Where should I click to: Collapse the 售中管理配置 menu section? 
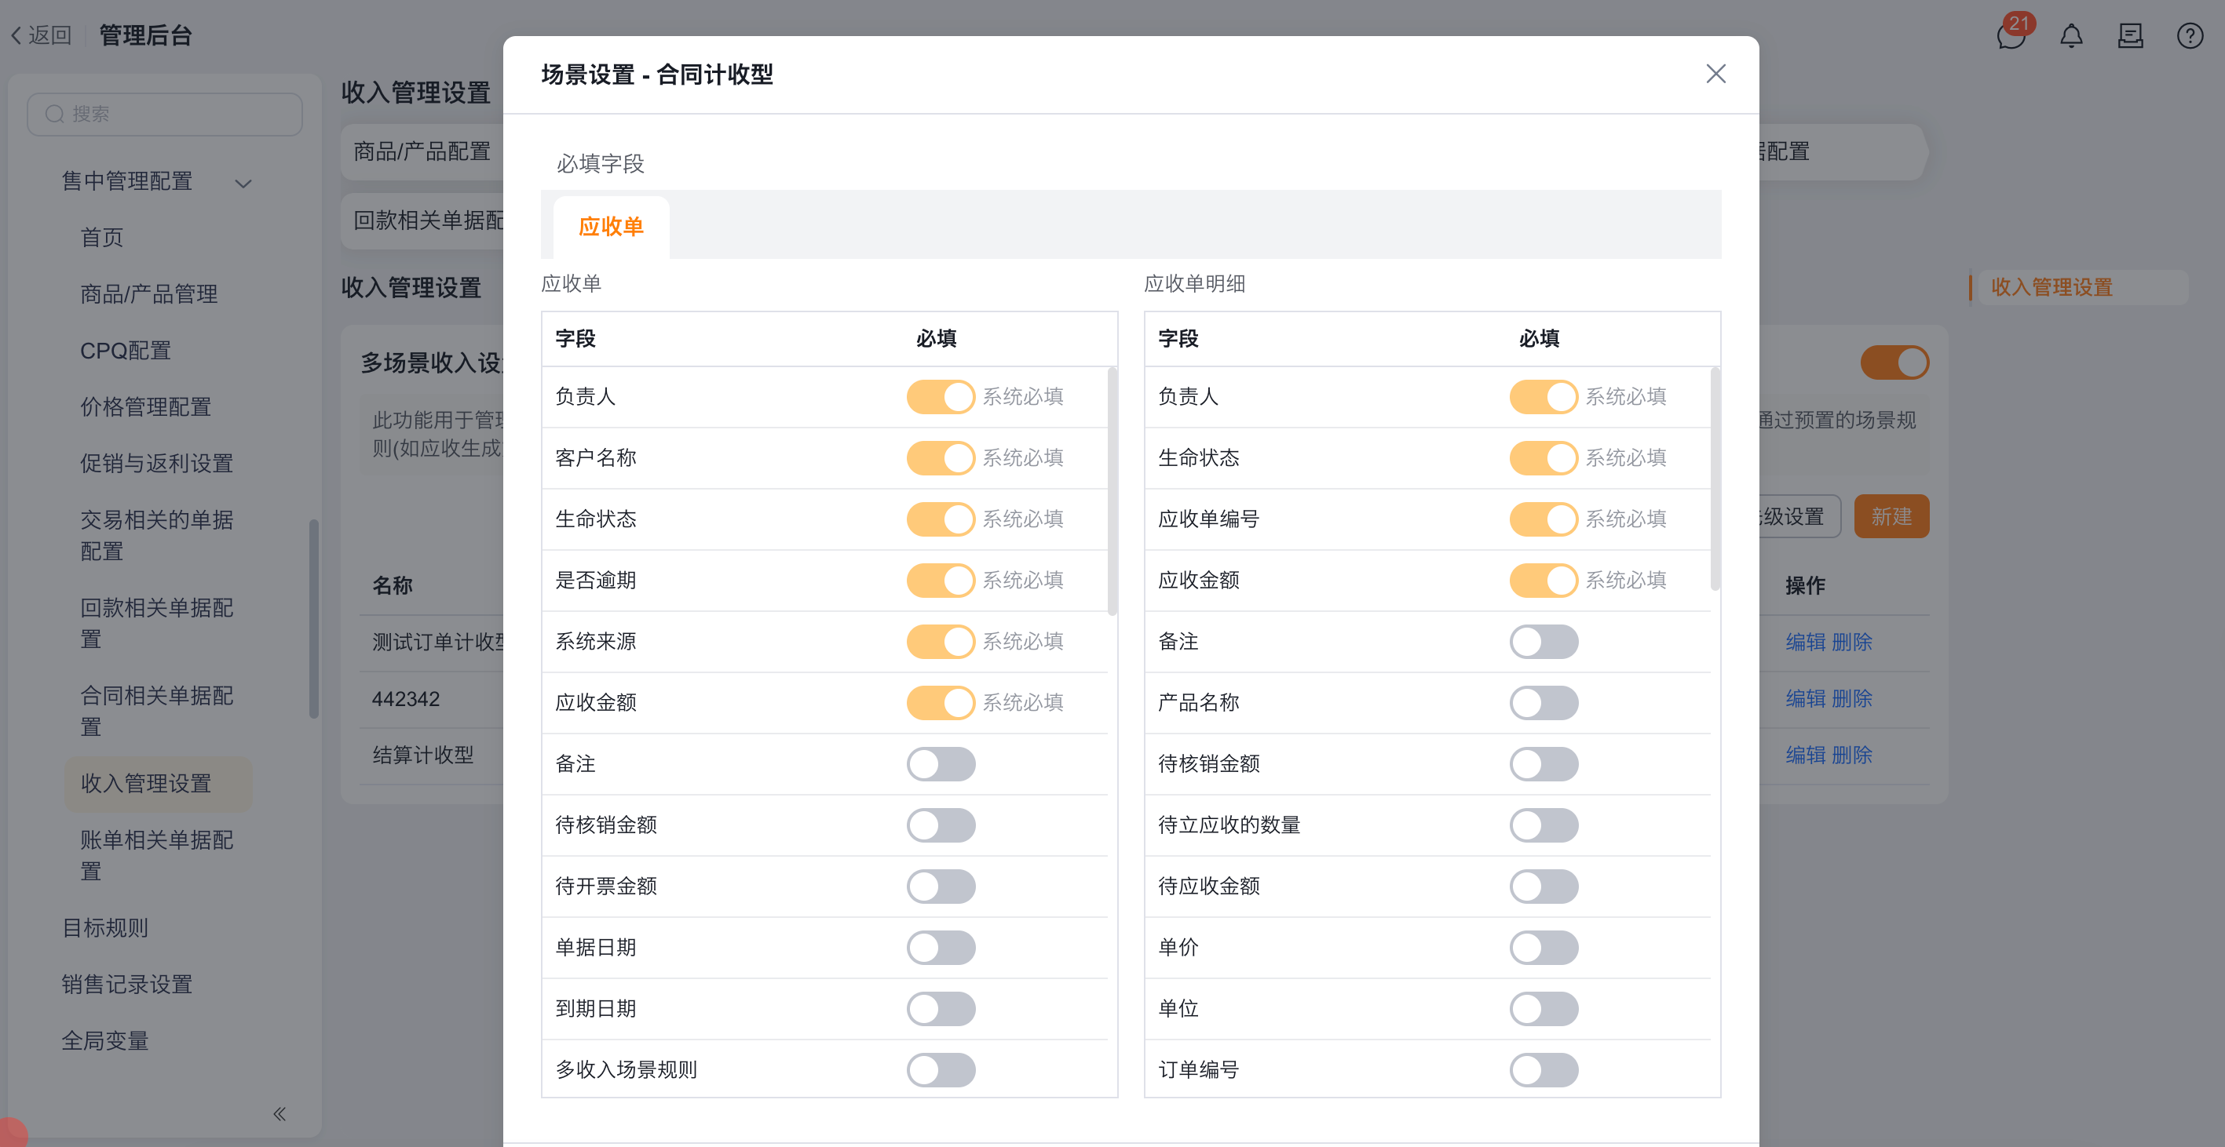point(243,183)
